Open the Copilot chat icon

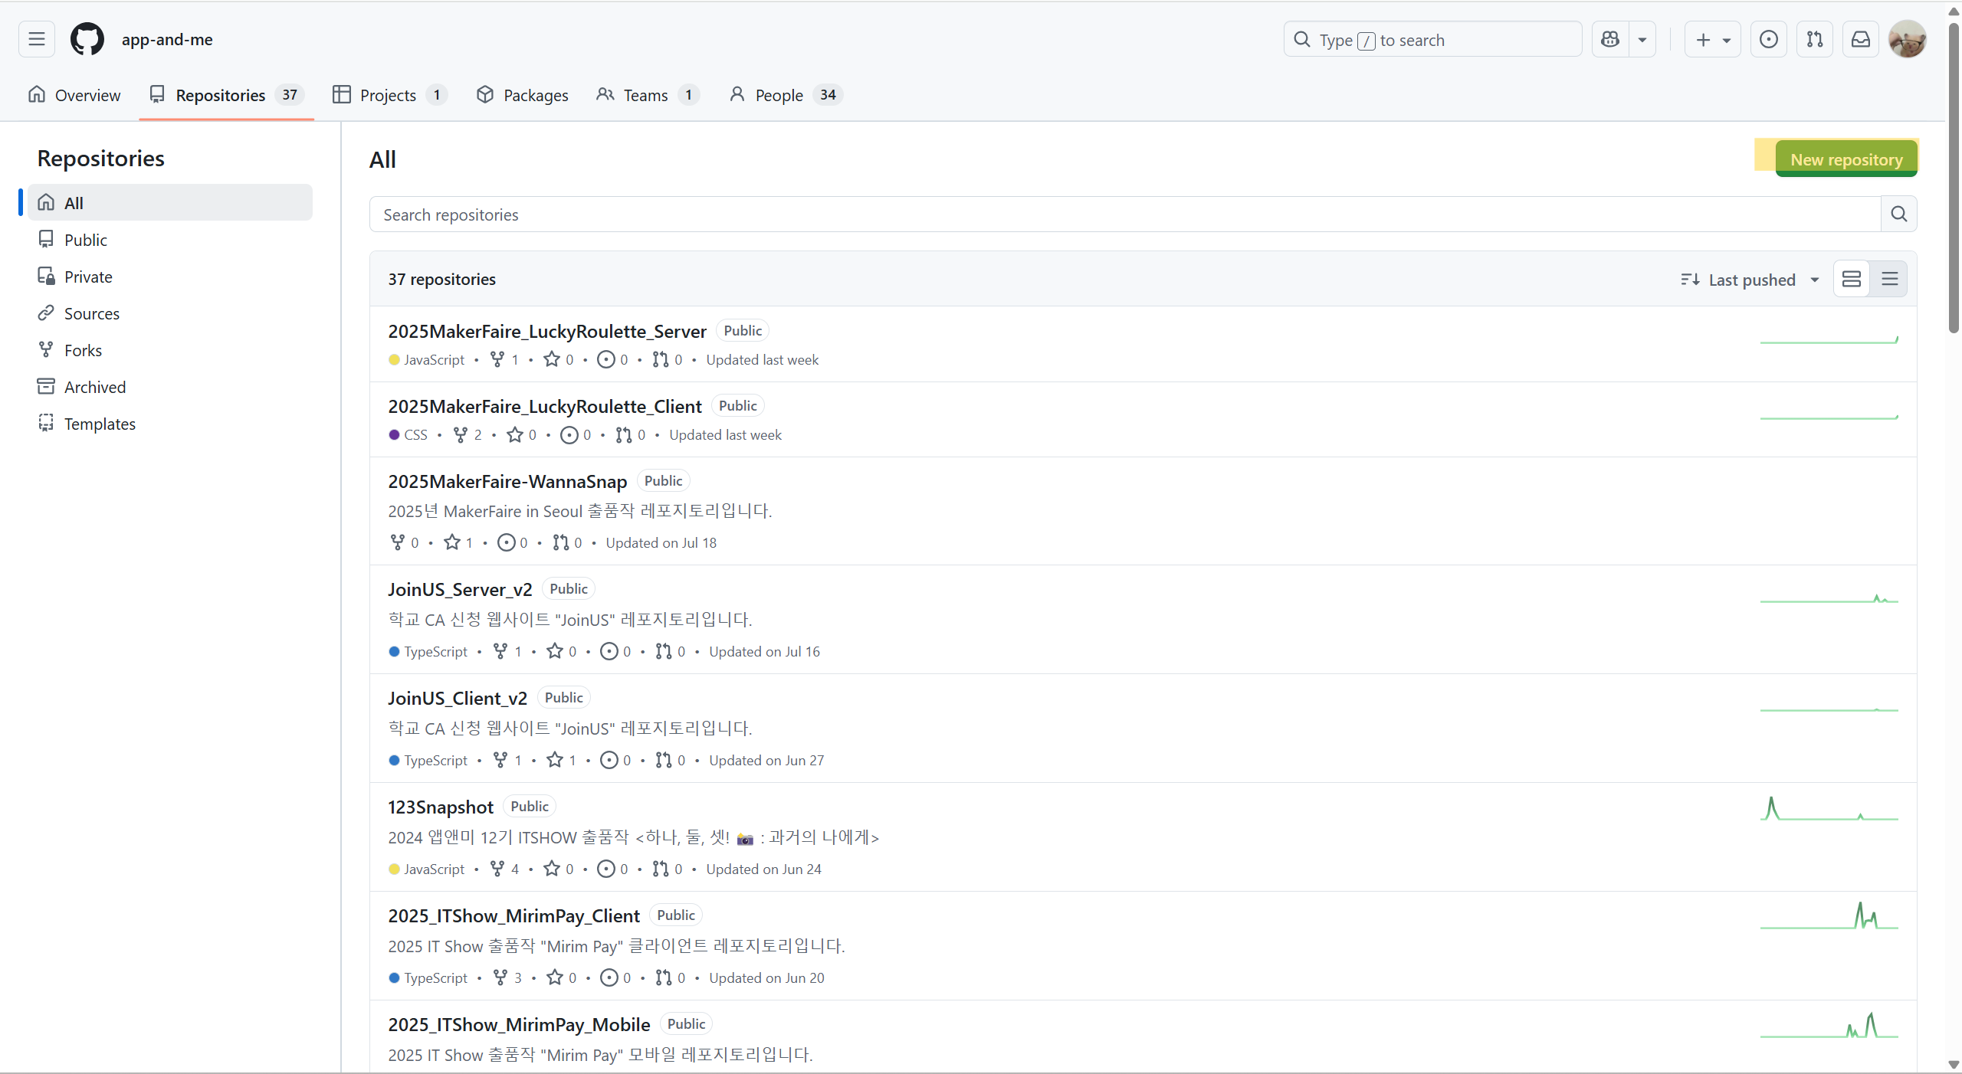pos(1610,39)
